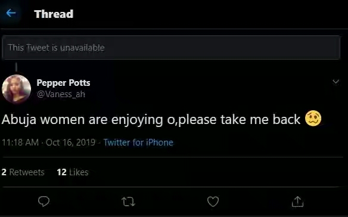Click the Oct 16, 2019 date

tap(70, 142)
